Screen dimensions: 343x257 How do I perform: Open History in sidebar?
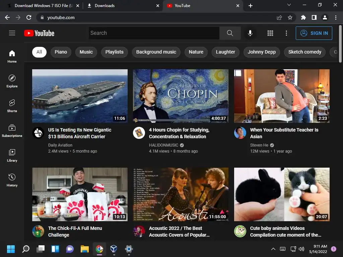(12, 180)
